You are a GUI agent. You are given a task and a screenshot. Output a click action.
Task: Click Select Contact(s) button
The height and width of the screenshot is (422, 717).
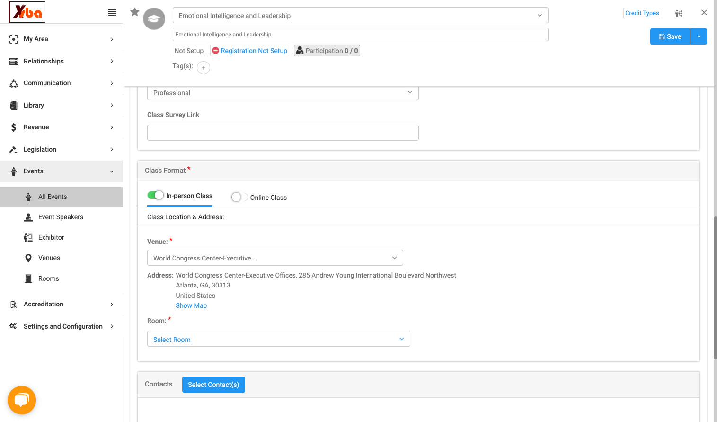(x=213, y=385)
